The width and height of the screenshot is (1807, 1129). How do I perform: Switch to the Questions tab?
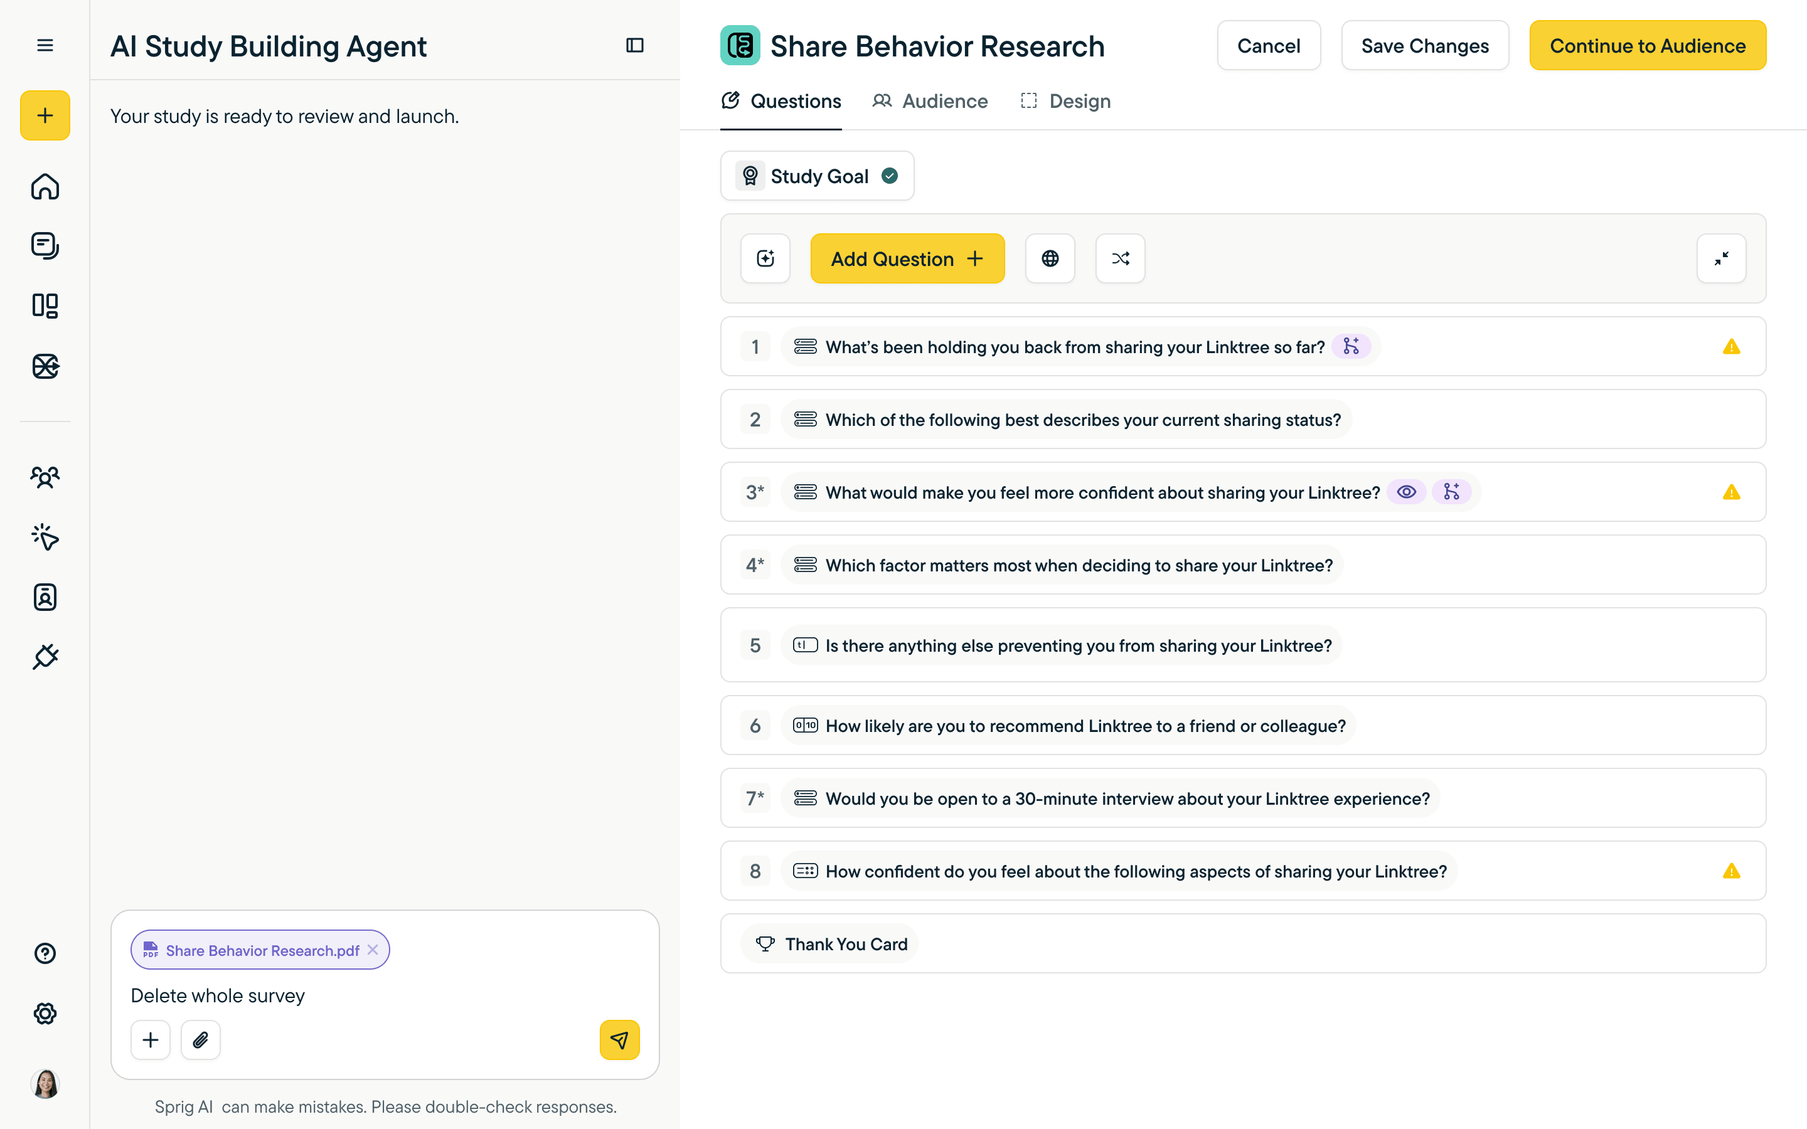click(781, 101)
